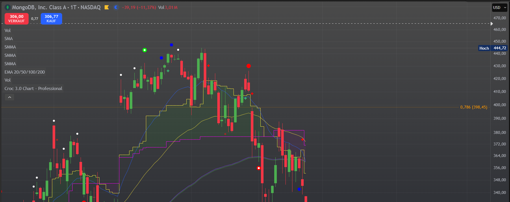Select the EMA 20/50/100/200 indicator legend
This screenshot has width=510, height=202.
click(x=25, y=72)
